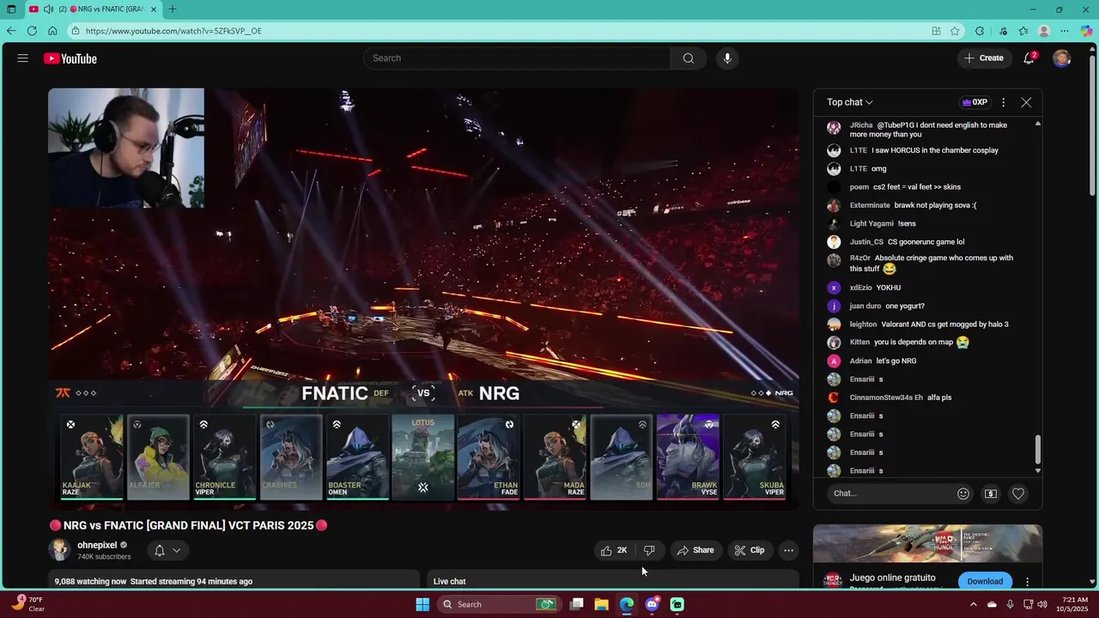Viewport: 1099px width, 618px height.
Task: Click the taskbar Search box
Action: click(499, 604)
